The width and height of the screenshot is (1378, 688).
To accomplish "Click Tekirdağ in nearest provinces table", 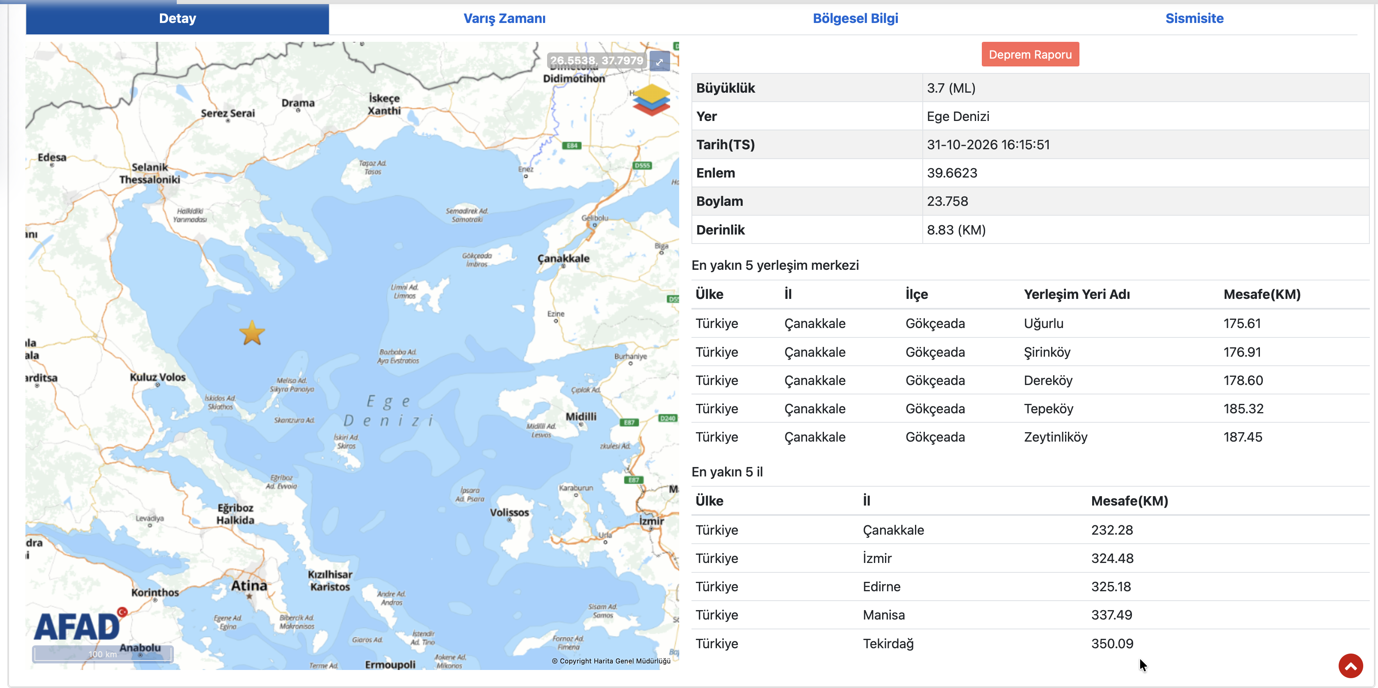I will 888,644.
